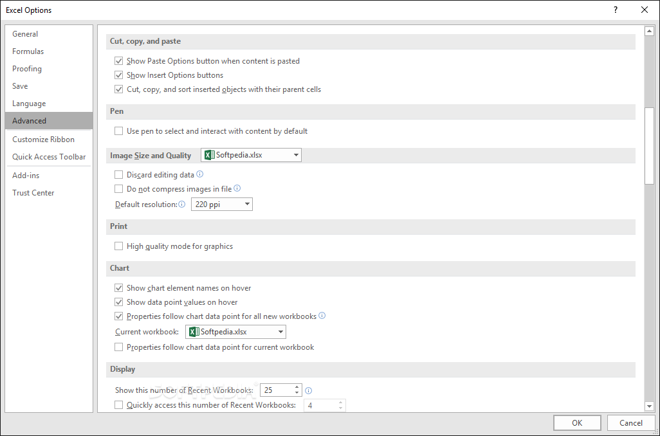Click the OK button

[x=577, y=423]
